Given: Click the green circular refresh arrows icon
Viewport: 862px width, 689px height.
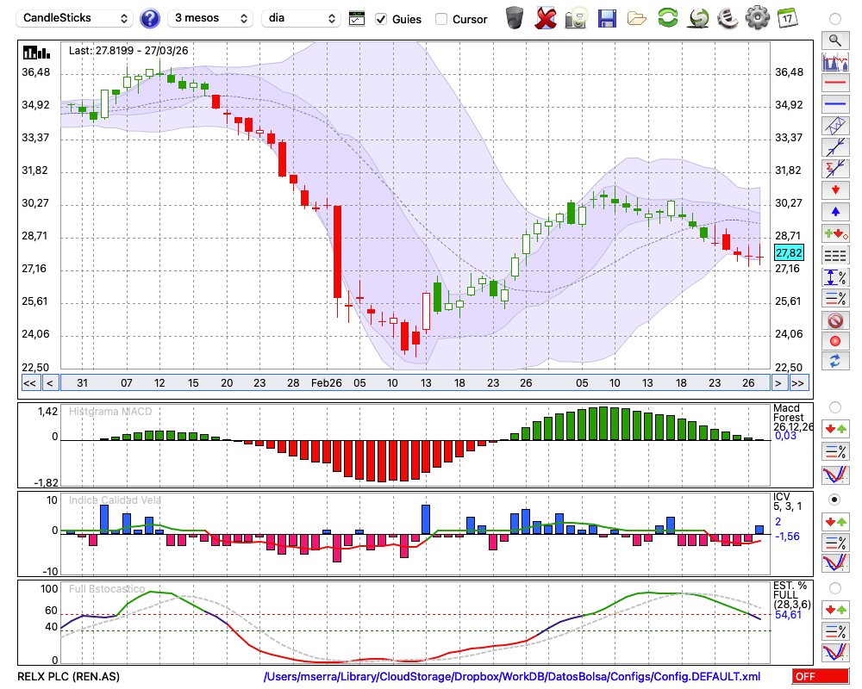Looking at the screenshot, I should [667, 18].
